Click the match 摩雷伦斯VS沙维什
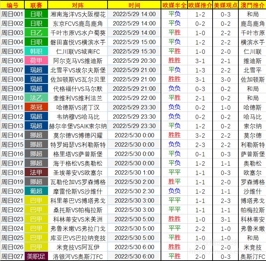 pyautogui.click(x=78, y=191)
